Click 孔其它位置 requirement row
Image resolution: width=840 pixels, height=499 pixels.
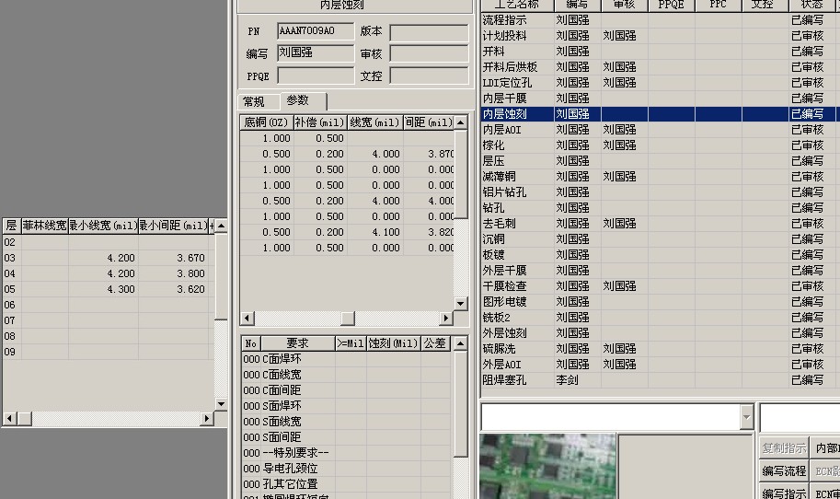click(346, 484)
